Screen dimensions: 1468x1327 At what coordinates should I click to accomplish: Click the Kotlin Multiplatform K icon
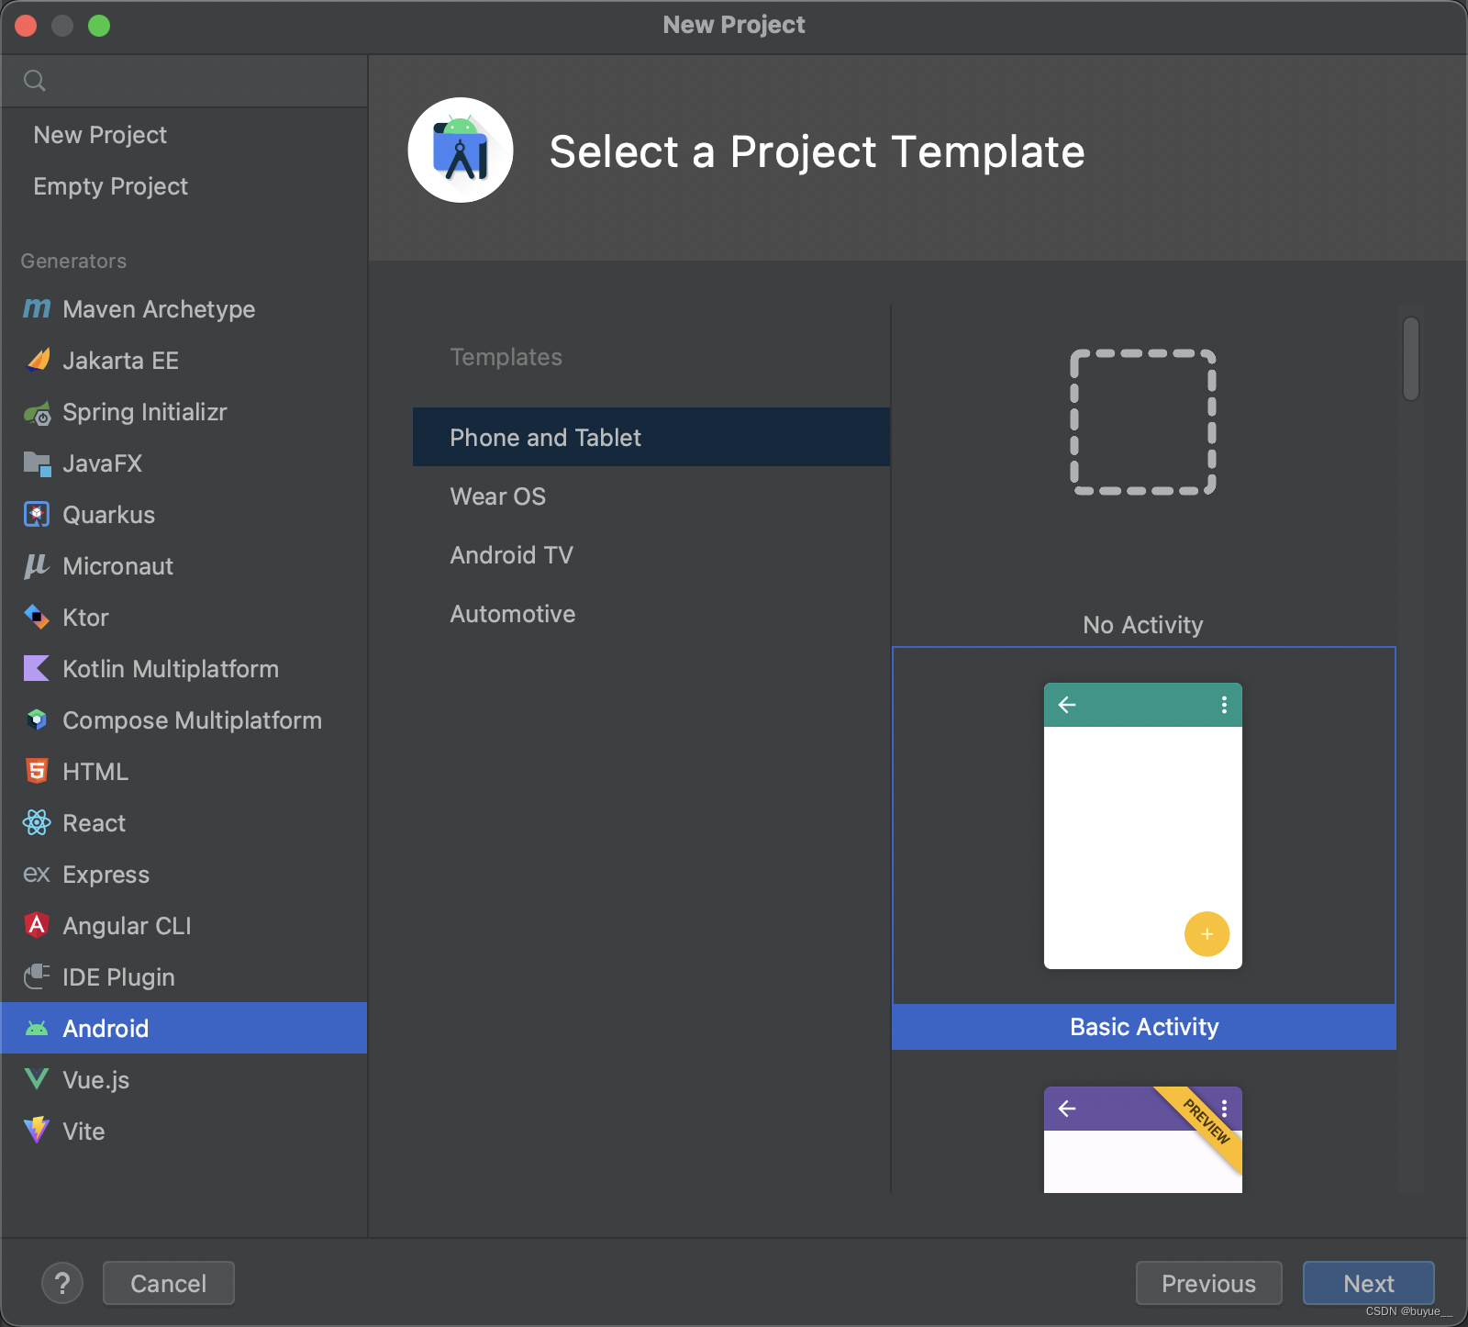pos(37,669)
